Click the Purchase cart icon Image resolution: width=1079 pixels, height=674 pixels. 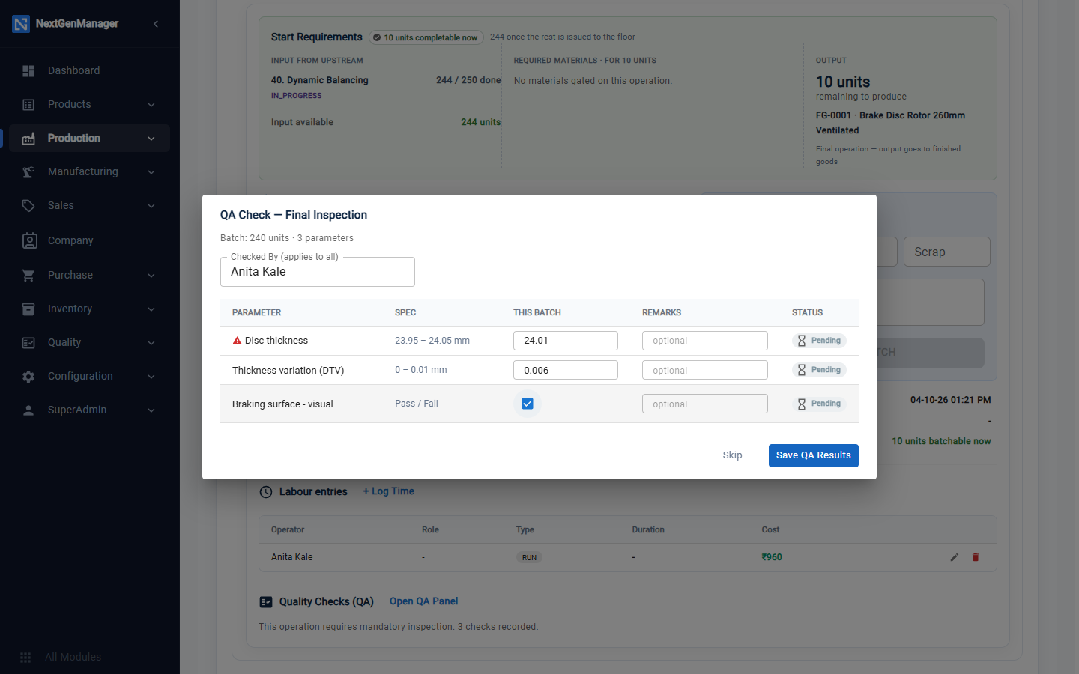click(x=28, y=275)
